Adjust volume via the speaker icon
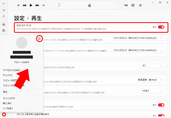 [x=126, y=5]
